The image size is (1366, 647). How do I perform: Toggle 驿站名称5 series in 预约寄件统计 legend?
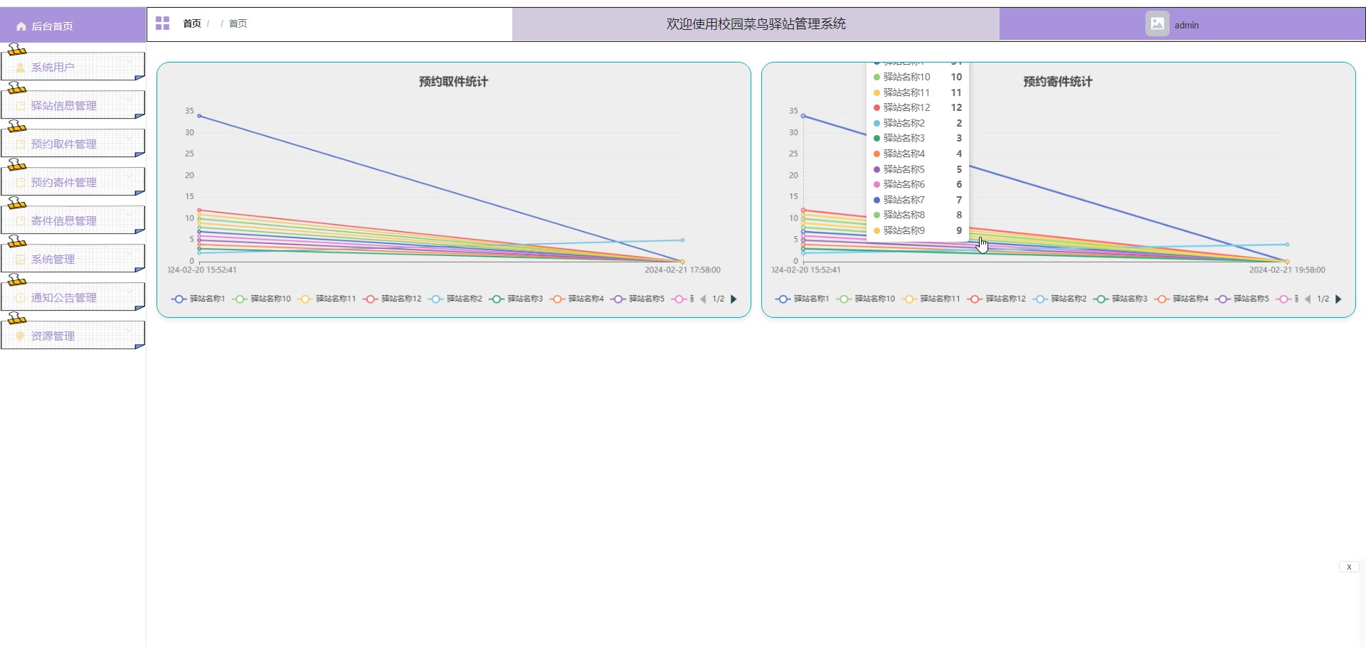[x=1242, y=299]
